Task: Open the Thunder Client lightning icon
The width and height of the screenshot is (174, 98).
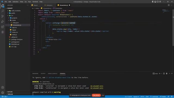Action: [x=2, y=32]
